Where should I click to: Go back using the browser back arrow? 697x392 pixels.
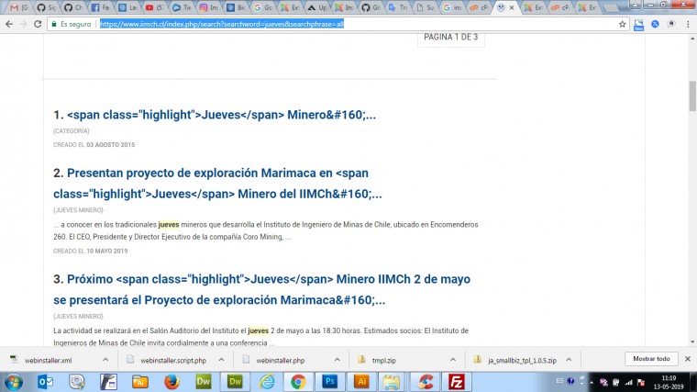click(9, 24)
